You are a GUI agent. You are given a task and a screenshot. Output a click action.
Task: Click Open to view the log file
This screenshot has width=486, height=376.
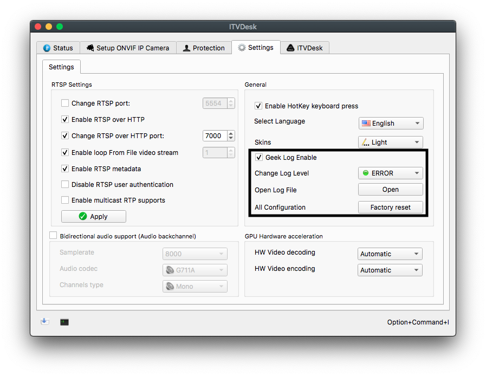pyautogui.click(x=390, y=189)
